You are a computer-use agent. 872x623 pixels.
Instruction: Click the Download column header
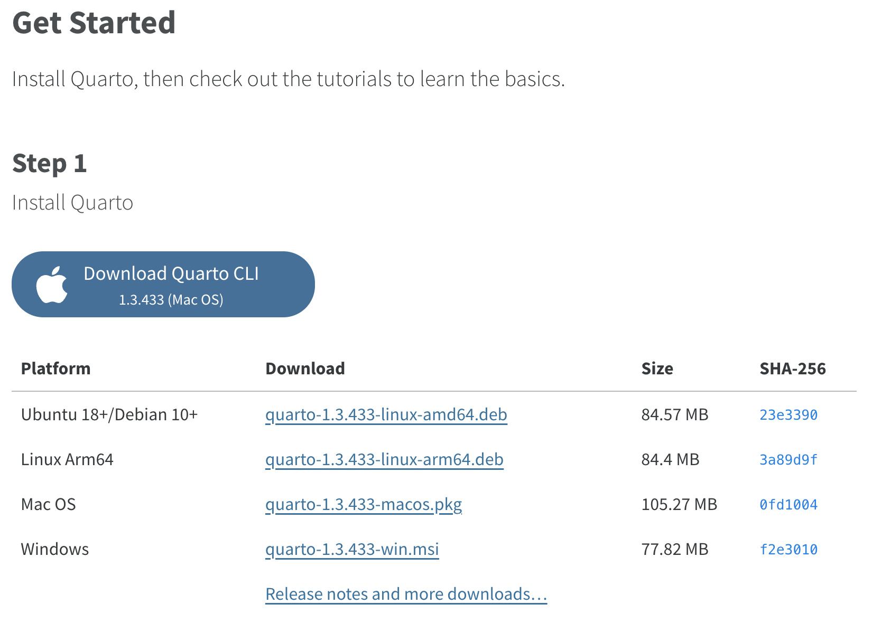tap(305, 369)
